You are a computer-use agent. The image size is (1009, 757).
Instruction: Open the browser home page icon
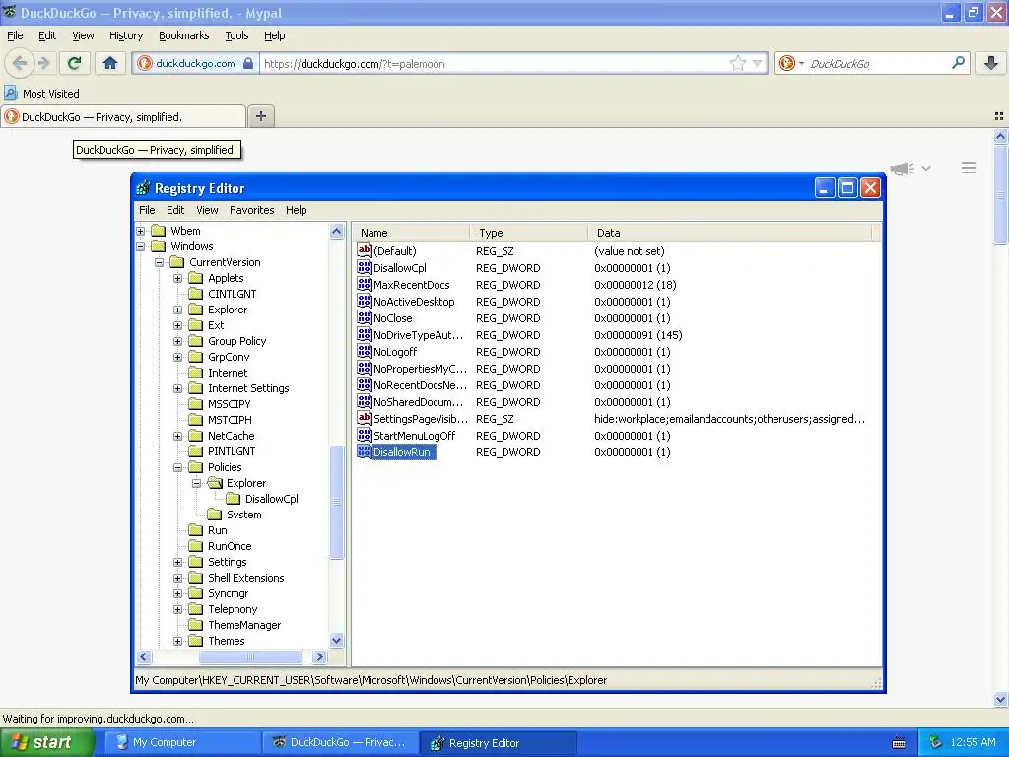110,63
